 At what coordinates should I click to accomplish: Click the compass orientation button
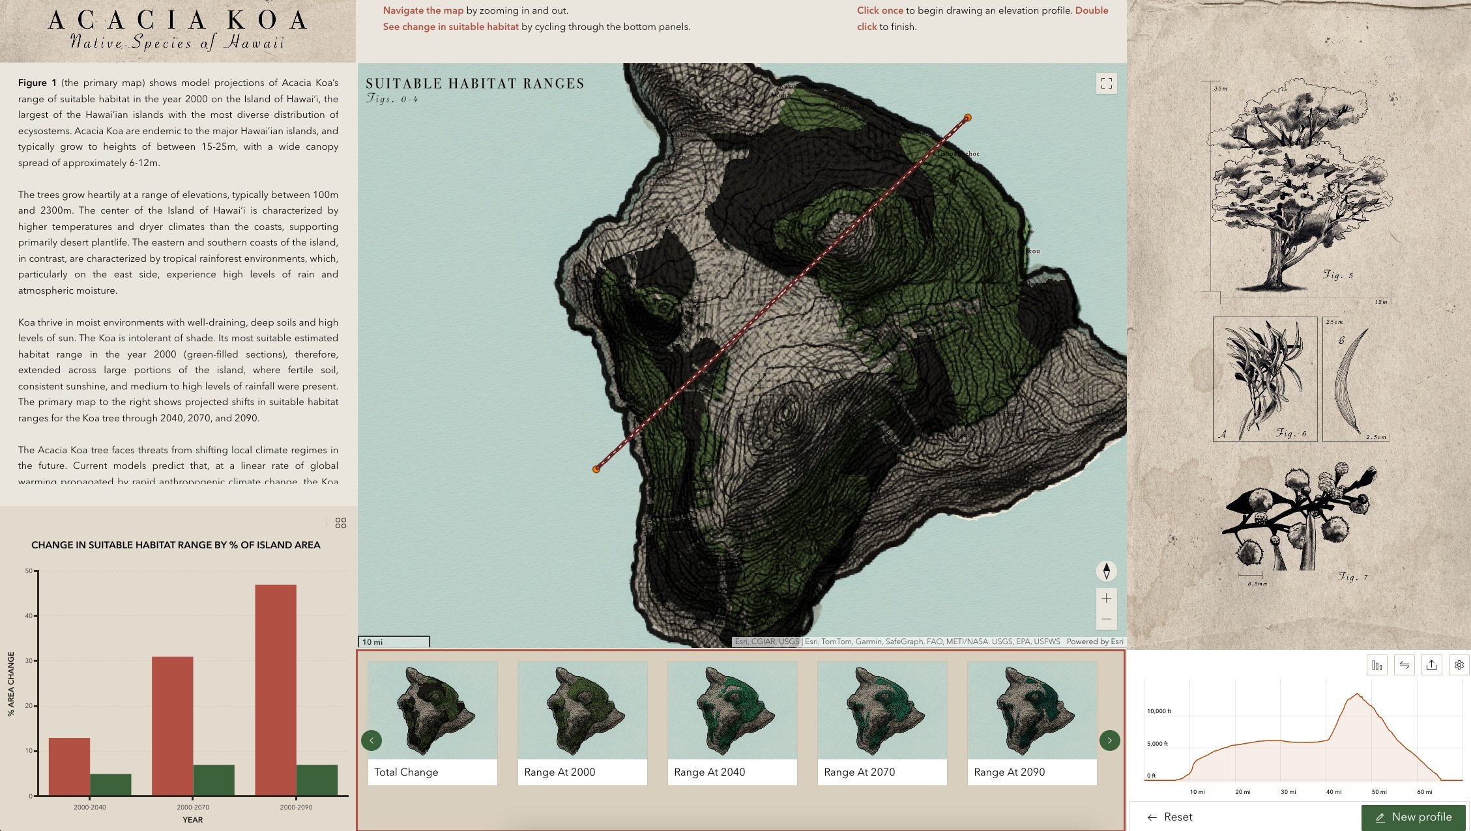(1106, 571)
